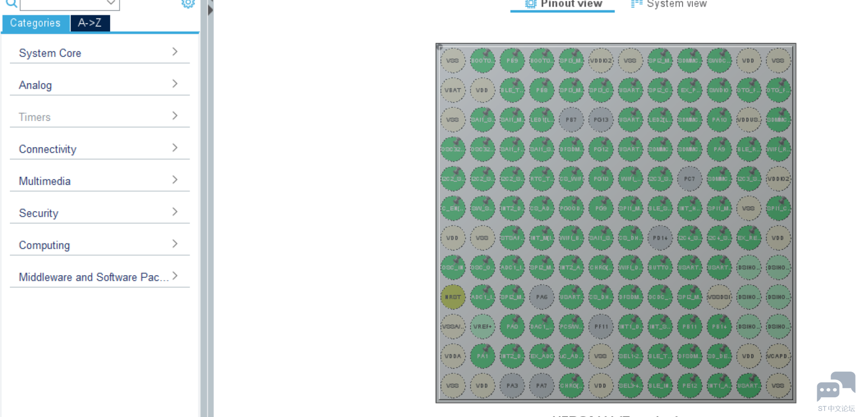Screen dimensions: 860x417
Task: Expand Middleware and Software Packs category
Action: coord(100,277)
